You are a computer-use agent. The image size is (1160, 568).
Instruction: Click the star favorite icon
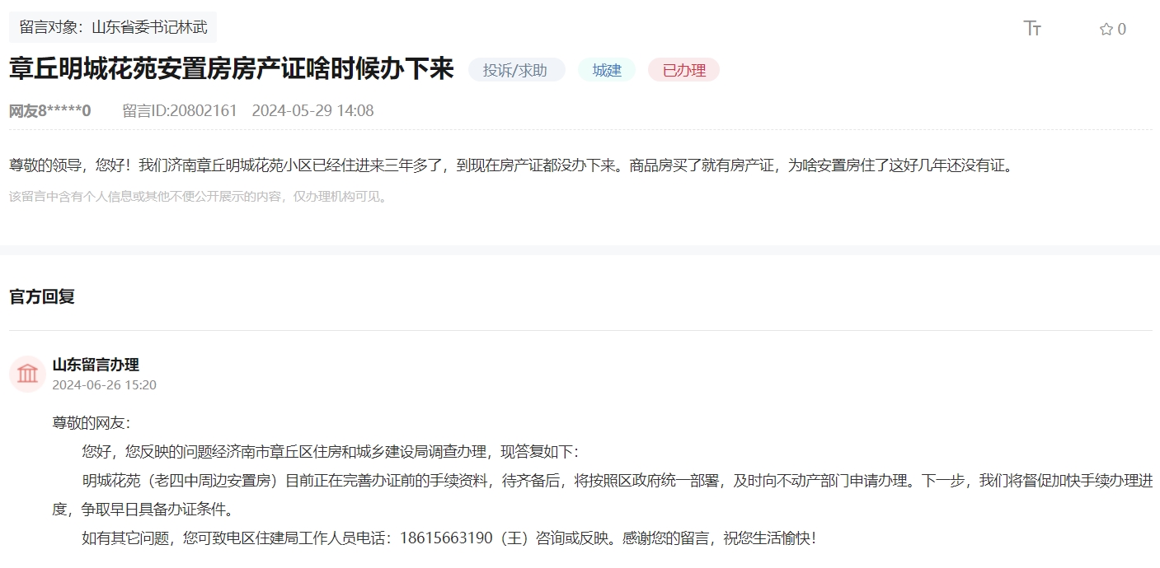1106,30
